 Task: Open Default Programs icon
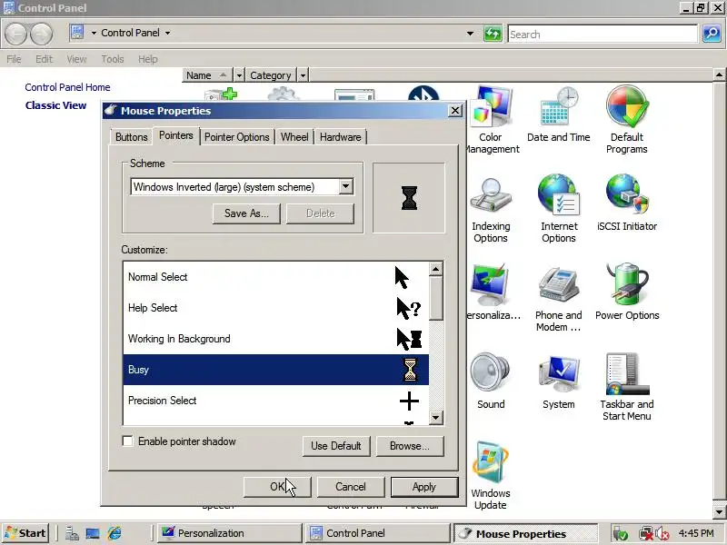pyautogui.click(x=626, y=120)
